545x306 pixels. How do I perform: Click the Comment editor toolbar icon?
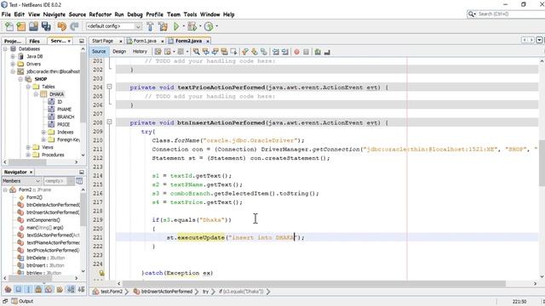click(318, 52)
